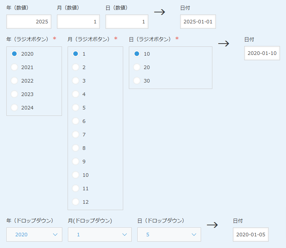Open the 年（ドロップダウン） dropdown showing 2020
Viewport: 286px width, 248px height.
point(34,235)
